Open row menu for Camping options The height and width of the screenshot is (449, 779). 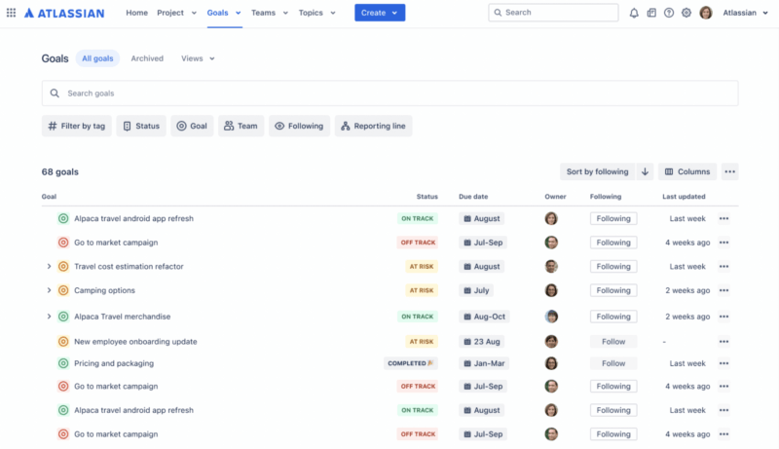[x=723, y=290]
